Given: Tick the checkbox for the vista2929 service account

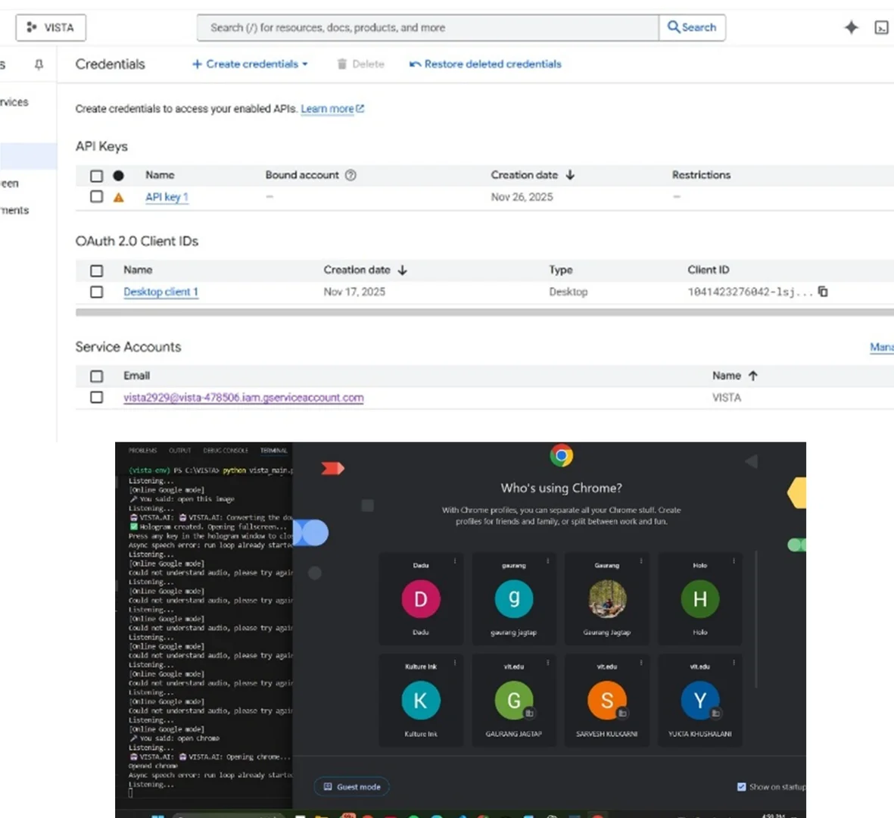Looking at the screenshot, I should tap(96, 397).
